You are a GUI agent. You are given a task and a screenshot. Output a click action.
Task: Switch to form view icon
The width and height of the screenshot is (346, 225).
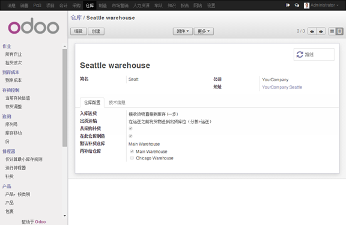(339, 31)
